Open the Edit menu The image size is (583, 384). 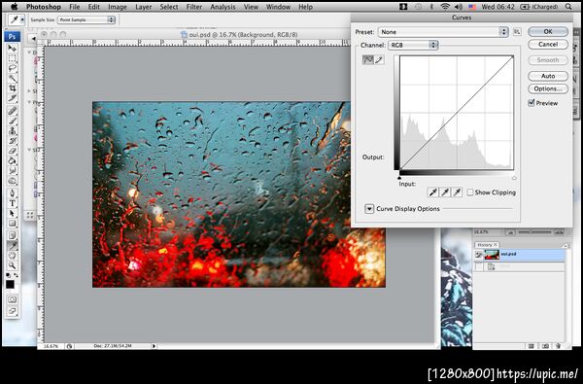pos(93,7)
